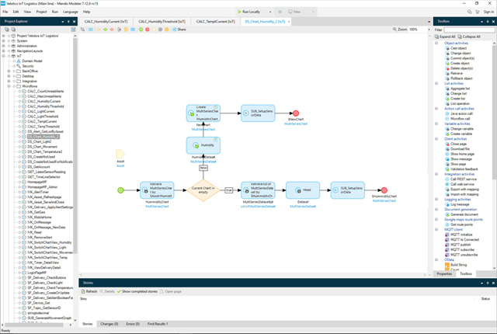Screen dimensions: 497x334
Task: Click Sign in
Action: tap(488, 12)
